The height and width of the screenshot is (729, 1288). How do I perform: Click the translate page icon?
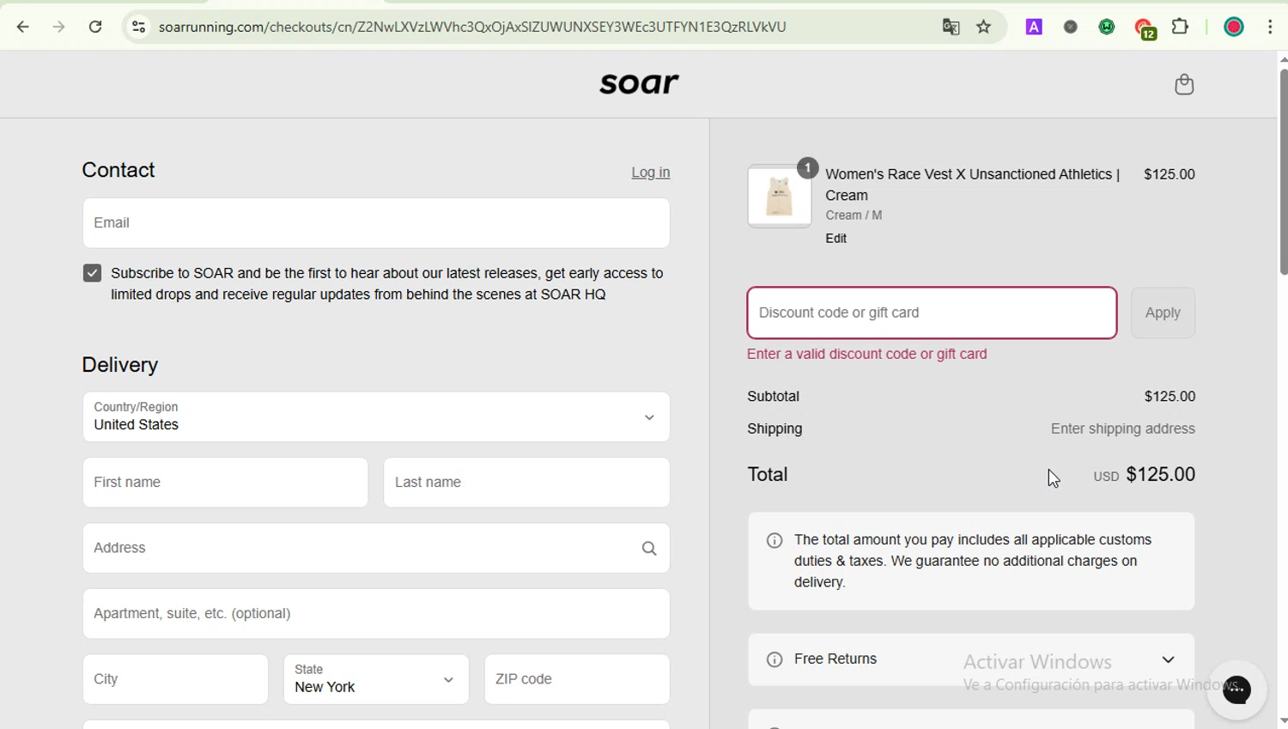click(951, 27)
